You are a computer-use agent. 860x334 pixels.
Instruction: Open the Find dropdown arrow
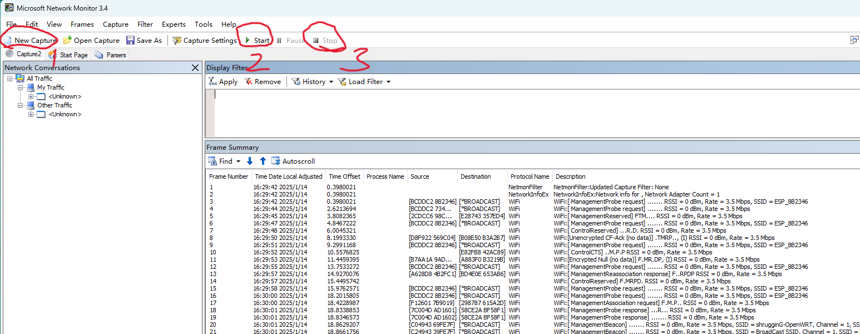(x=238, y=161)
